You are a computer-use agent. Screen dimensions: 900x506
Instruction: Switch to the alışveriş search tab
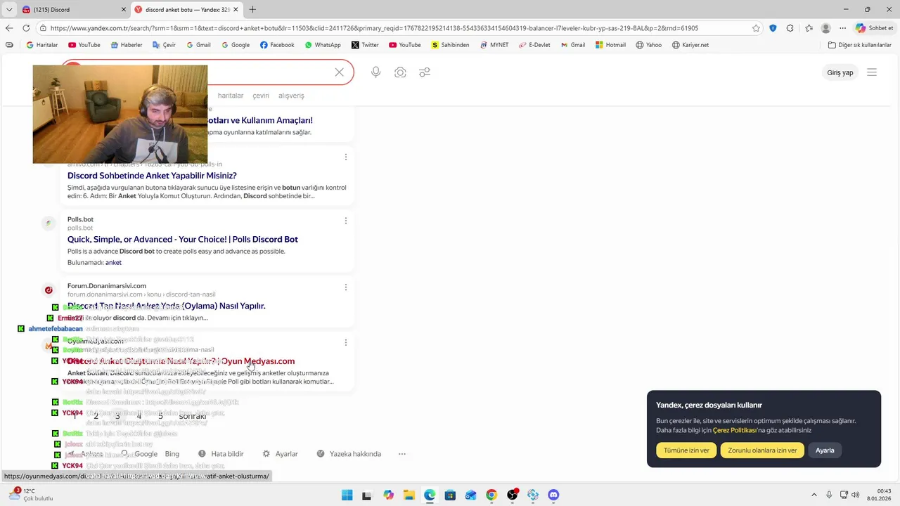(291, 96)
